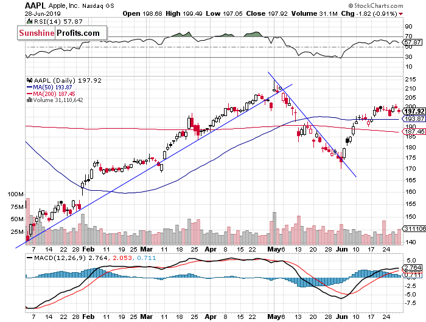
Task: Click the 'Chg -1.82 (-0.91%)' value
Action: coord(369,13)
